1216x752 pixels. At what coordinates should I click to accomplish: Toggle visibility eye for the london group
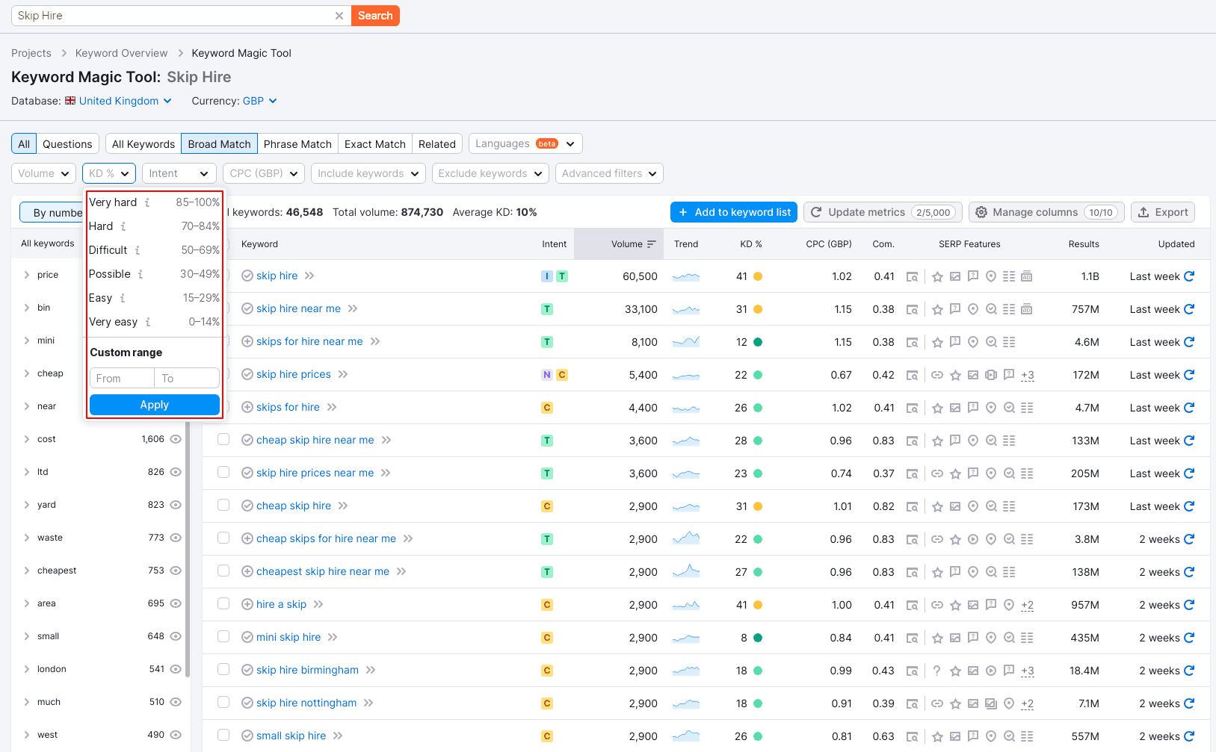(176, 669)
